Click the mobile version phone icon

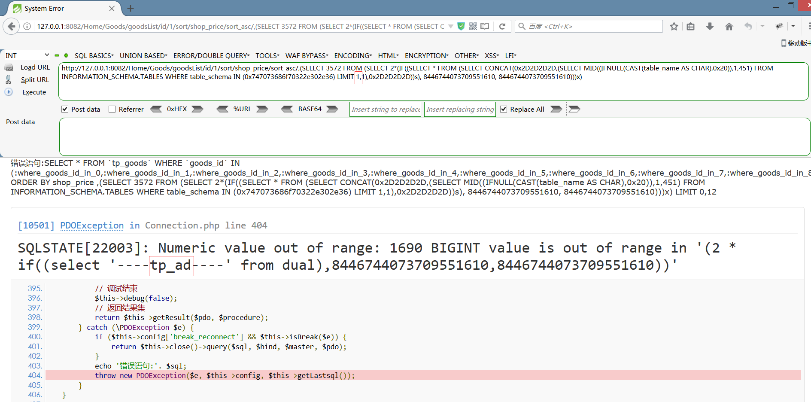pos(784,43)
